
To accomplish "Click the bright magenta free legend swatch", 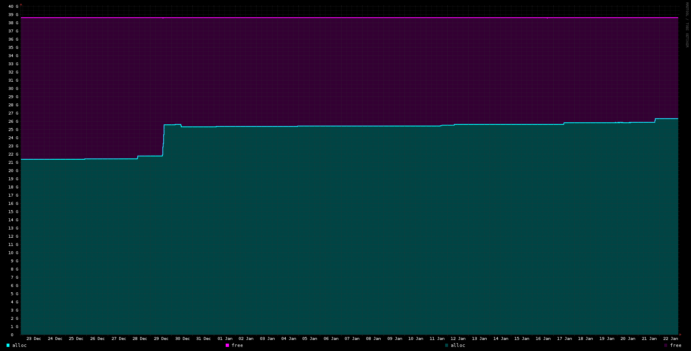I will click(x=227, y=345).
